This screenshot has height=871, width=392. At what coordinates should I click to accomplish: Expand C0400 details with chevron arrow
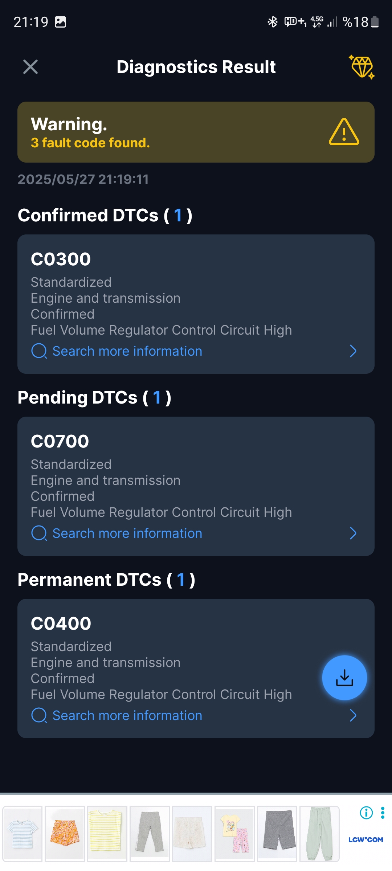tap(353, 715)
